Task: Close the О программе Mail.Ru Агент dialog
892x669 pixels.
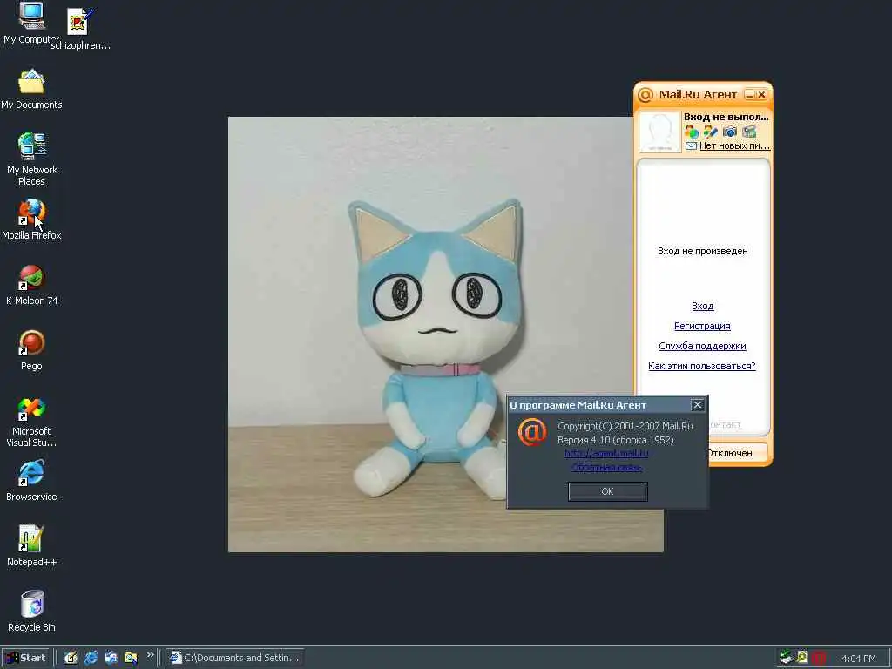Action: (698, 404)
